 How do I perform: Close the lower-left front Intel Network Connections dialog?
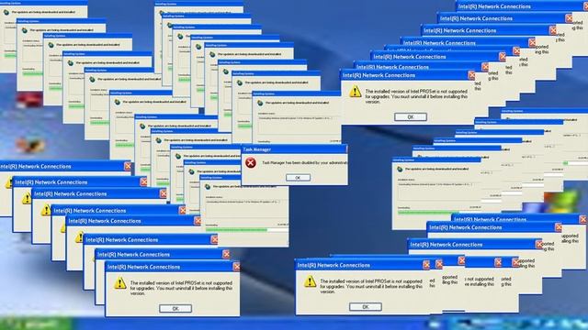point(236,267)
